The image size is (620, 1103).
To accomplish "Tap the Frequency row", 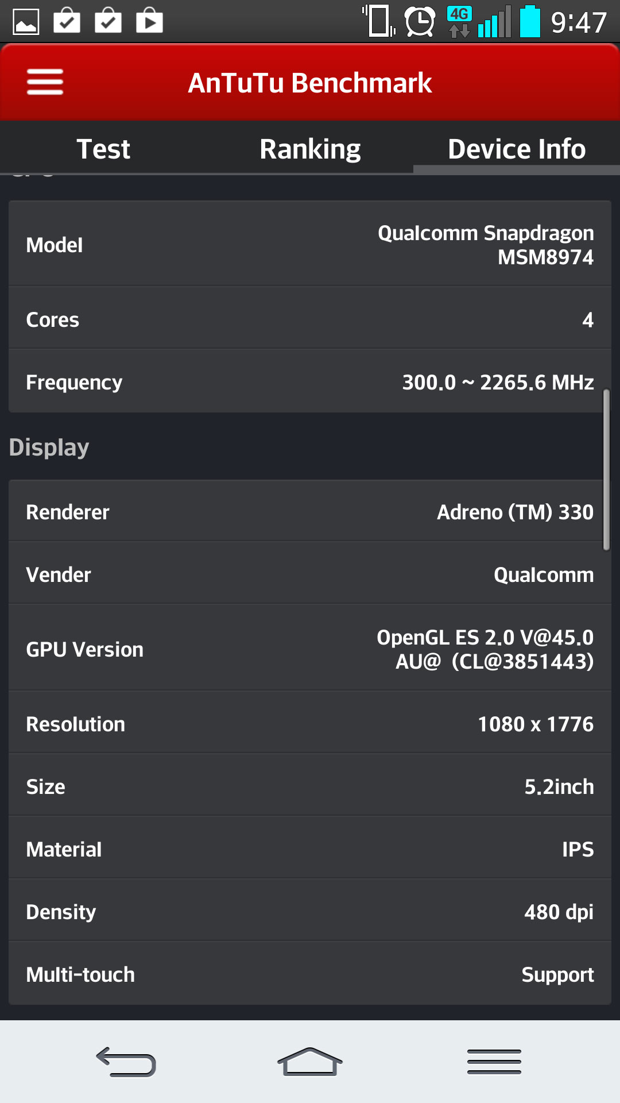I will tap(310, 382).
